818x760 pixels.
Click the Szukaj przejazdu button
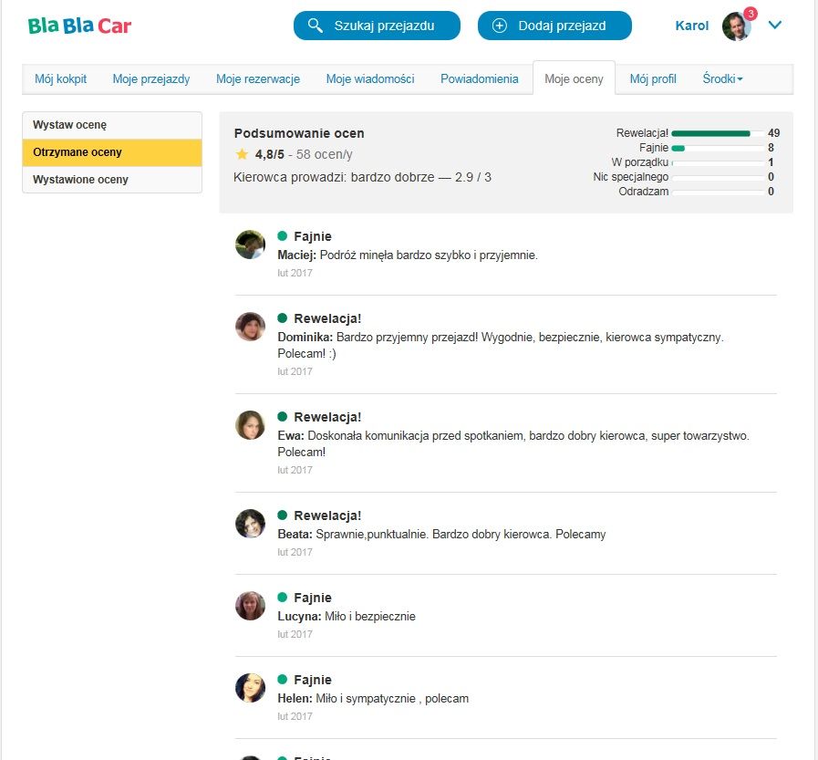coord(377,26)
